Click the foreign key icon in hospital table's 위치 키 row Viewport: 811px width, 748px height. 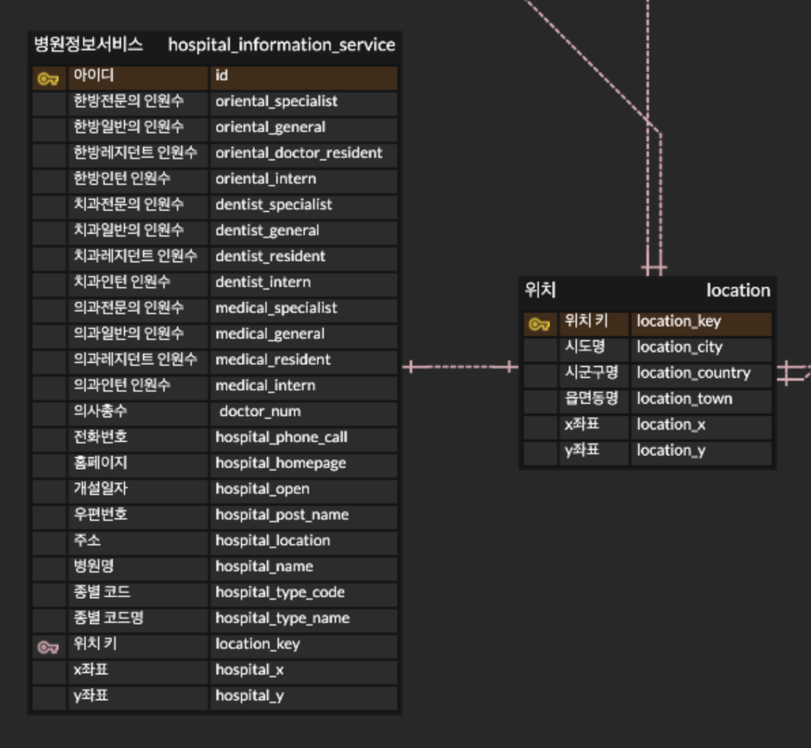point(48,647)
